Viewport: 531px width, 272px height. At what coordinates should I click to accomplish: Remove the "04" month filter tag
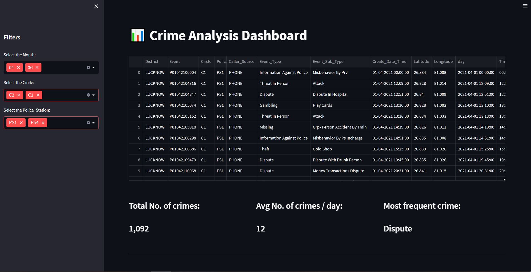18,67
